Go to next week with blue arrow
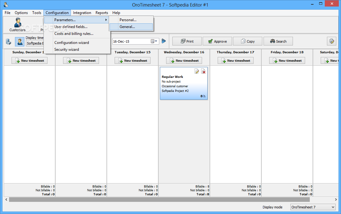This screenshot has width=341, height=214. coord(164,41)
